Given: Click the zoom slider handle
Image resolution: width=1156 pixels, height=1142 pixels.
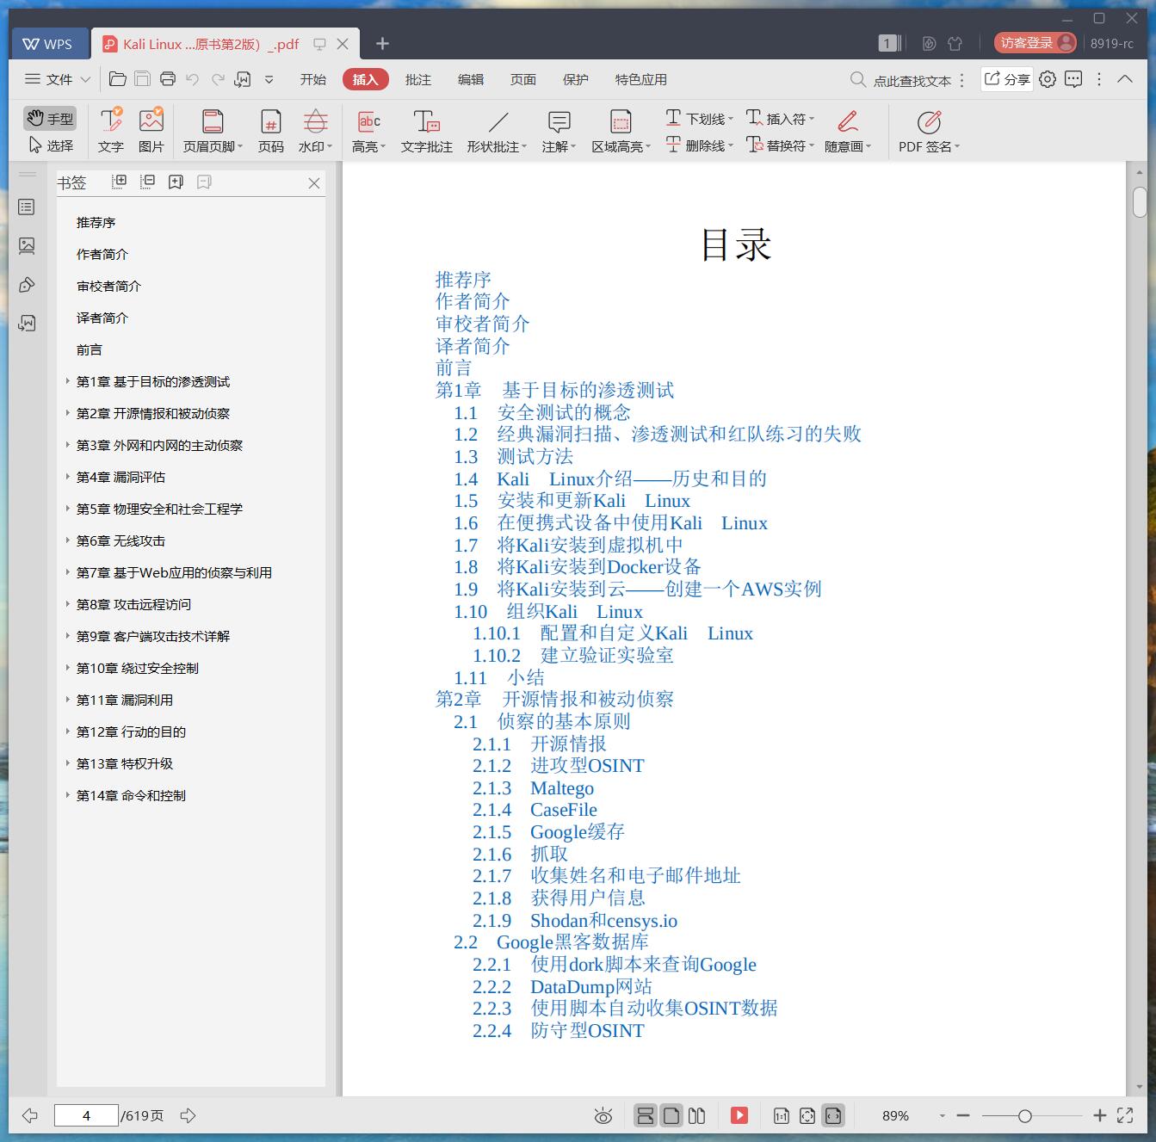Looking at the screenshot, I should (1024, 1116).
